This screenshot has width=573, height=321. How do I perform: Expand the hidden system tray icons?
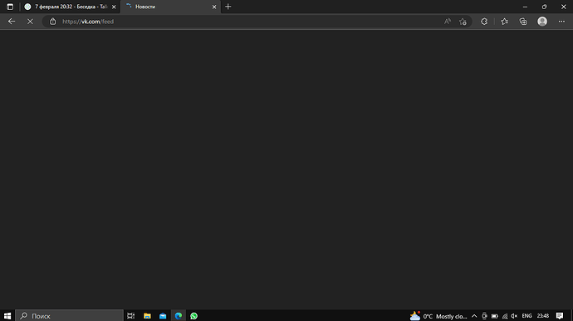point(474,316)
